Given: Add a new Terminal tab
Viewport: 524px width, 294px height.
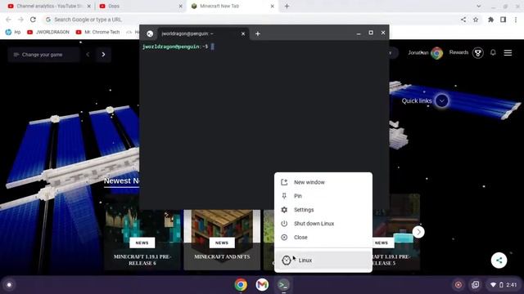Looking at the screenshot, I should pos(258,33).
